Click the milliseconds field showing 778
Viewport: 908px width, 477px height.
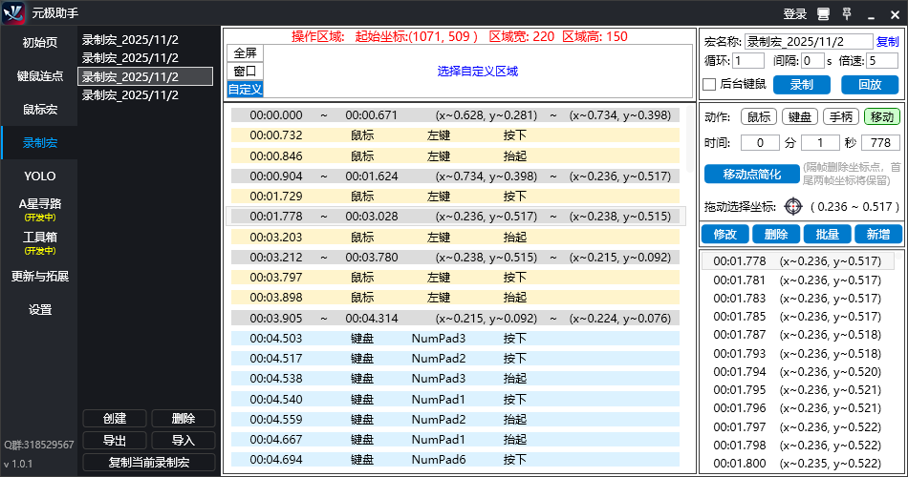[880, 143]
